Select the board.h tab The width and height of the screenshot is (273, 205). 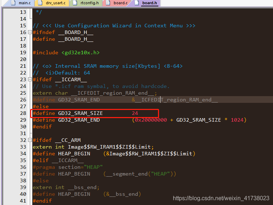pos(146,3)
